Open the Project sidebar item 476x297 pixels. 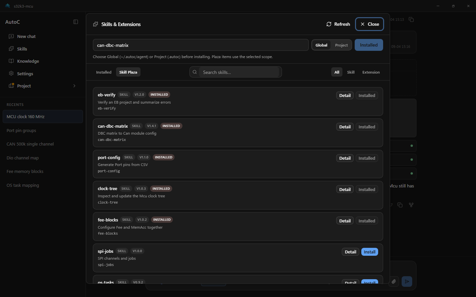point(43,86)
